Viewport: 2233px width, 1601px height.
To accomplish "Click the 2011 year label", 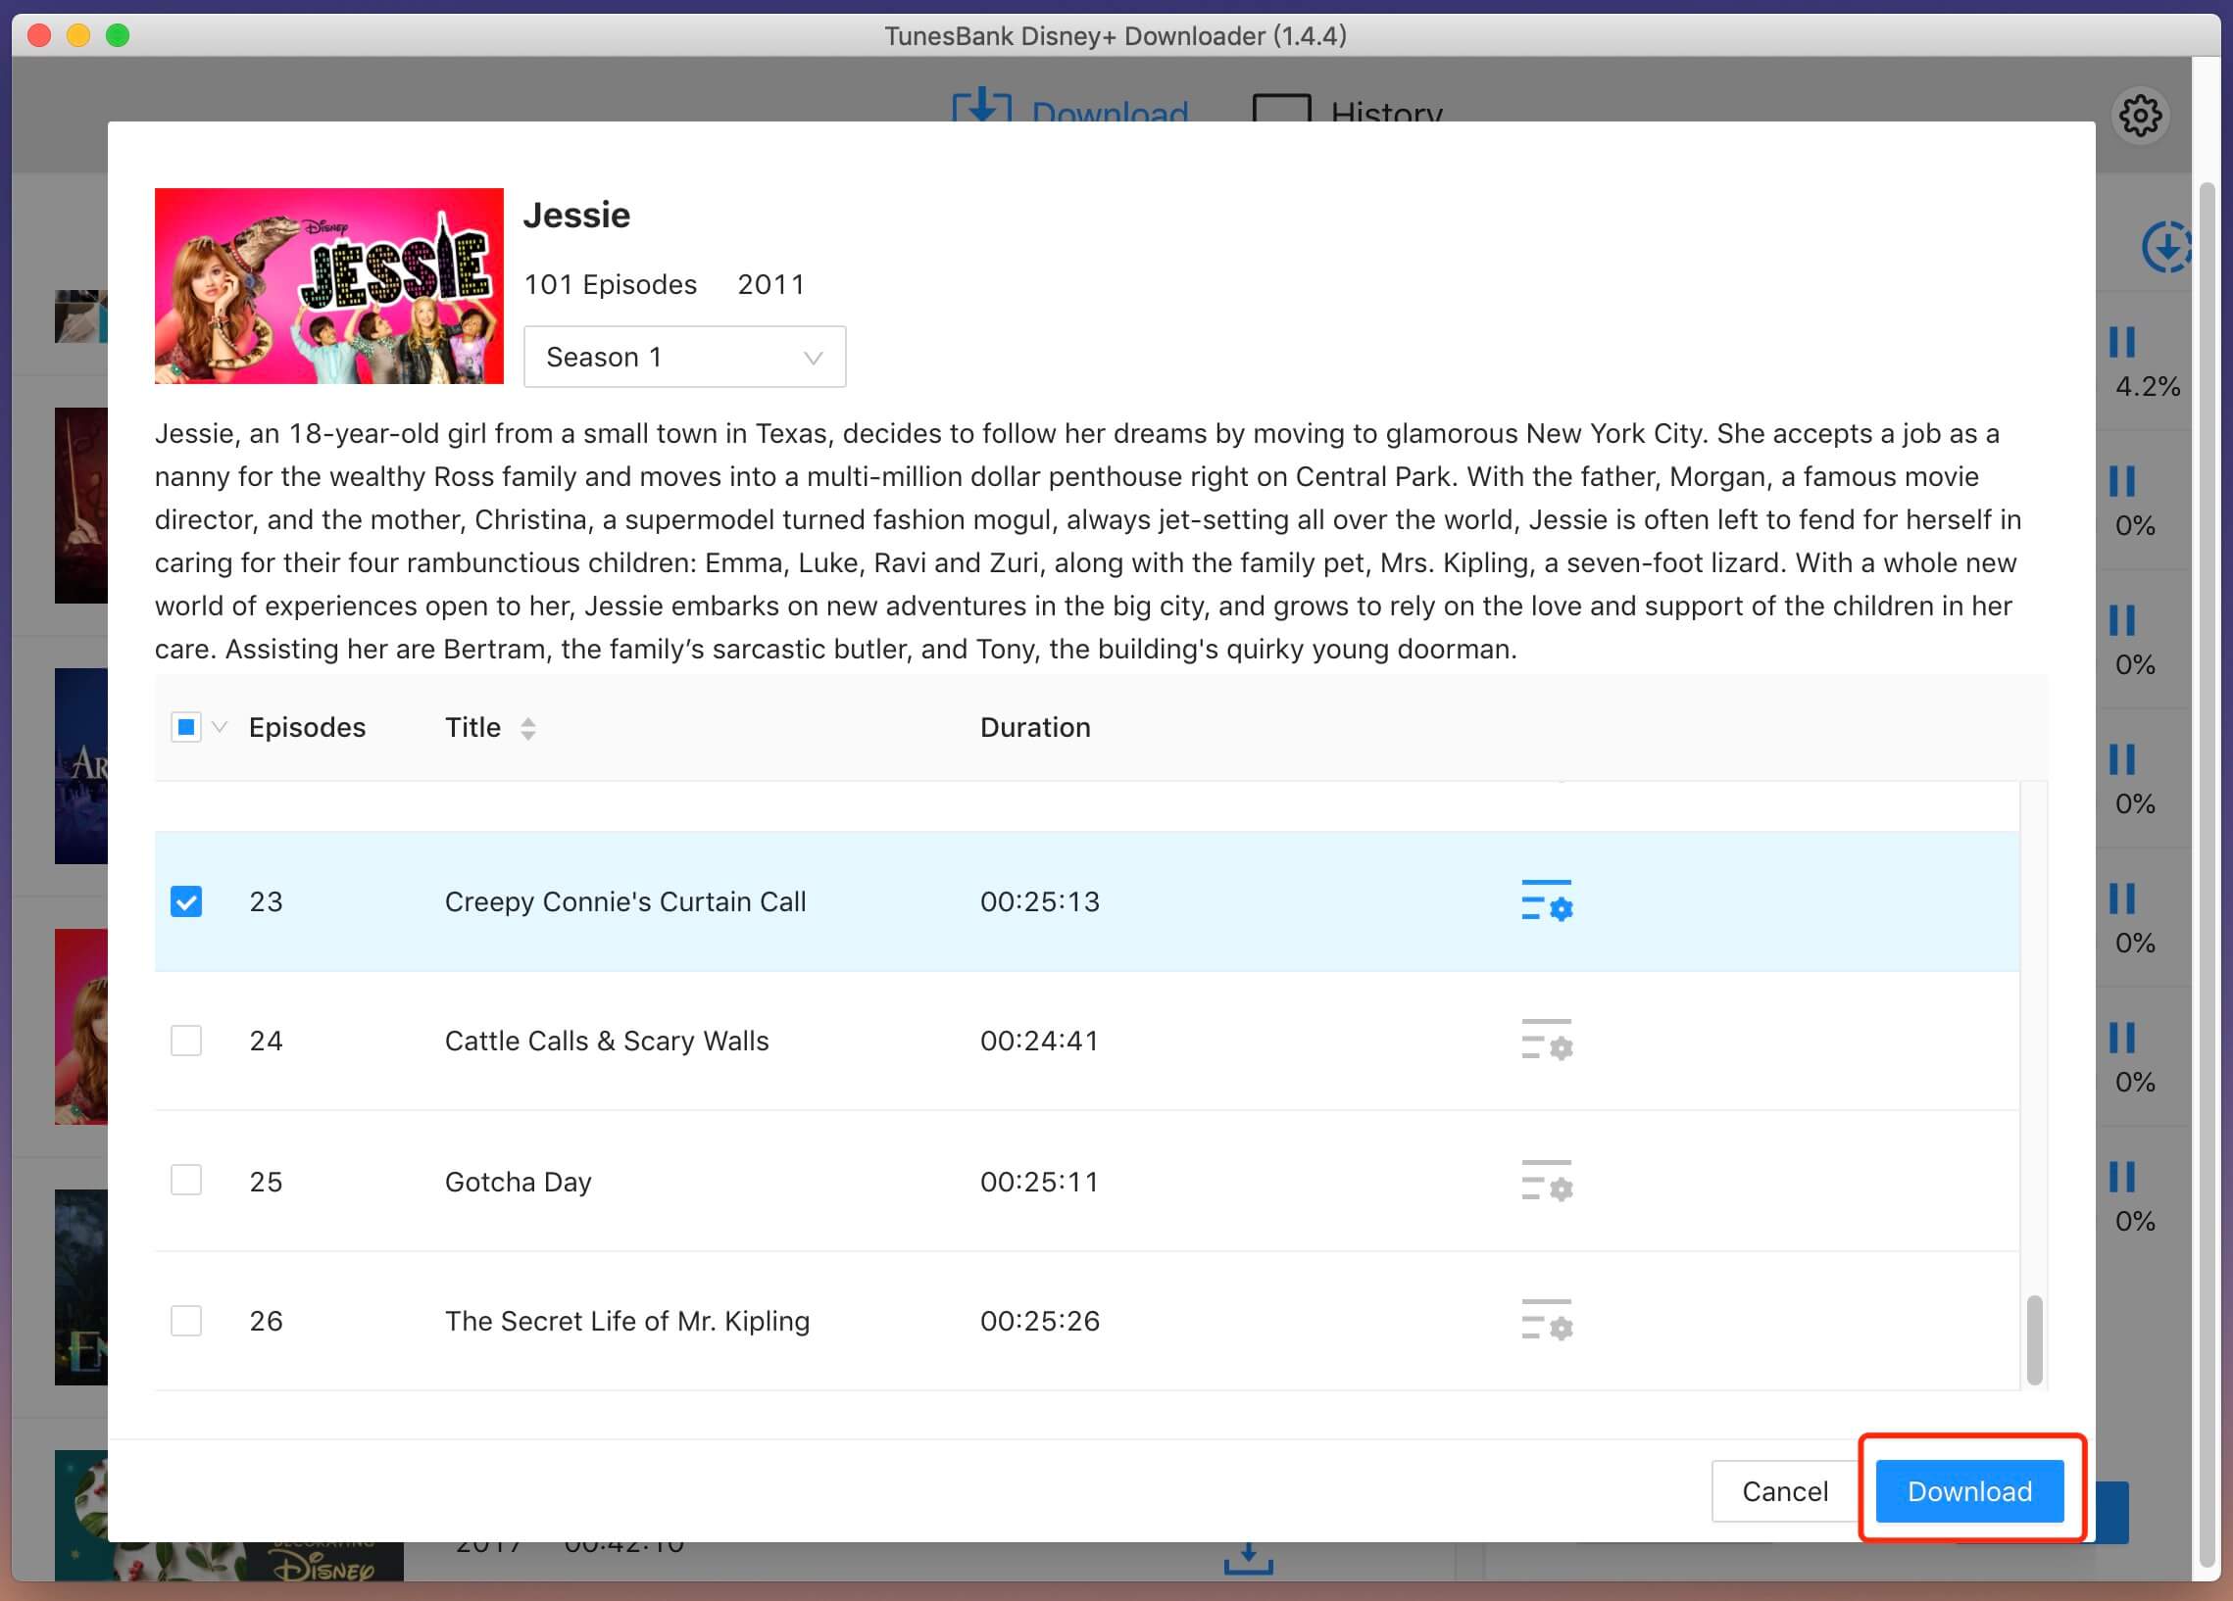I will pyautogui.click(x=770, y=284).
